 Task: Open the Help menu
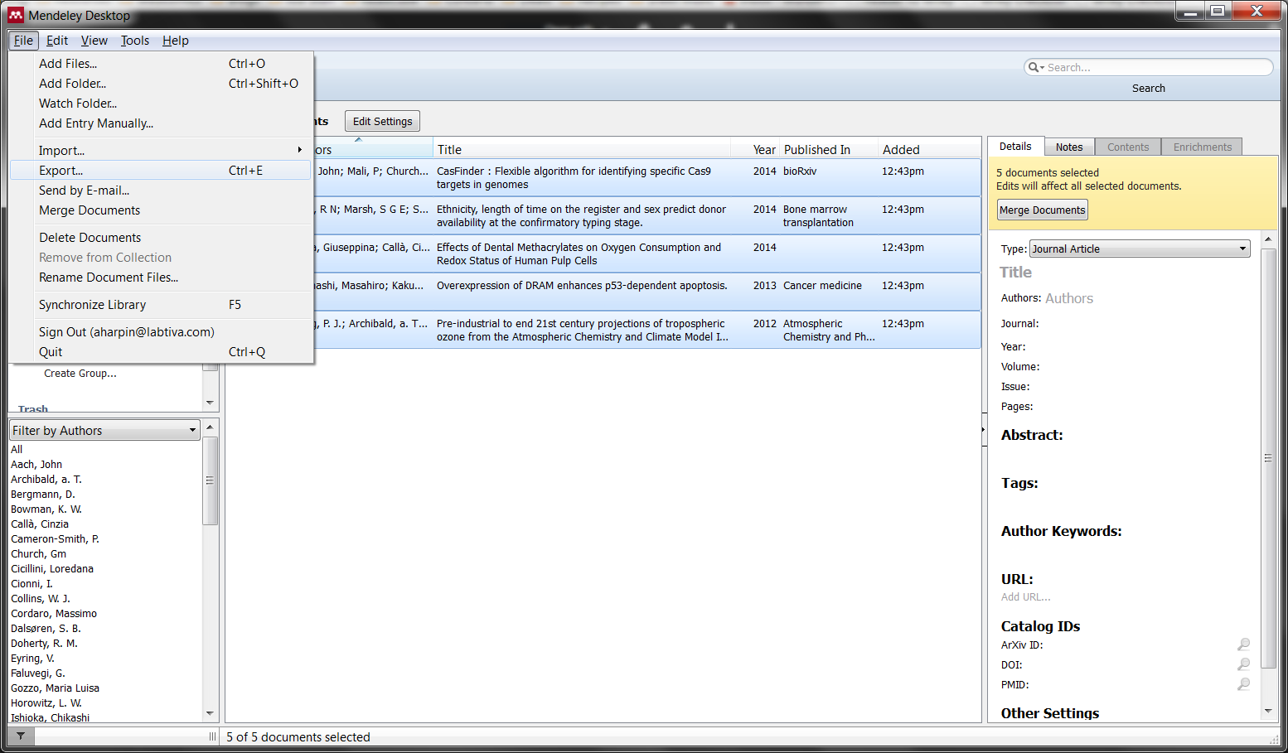(176, 41)
